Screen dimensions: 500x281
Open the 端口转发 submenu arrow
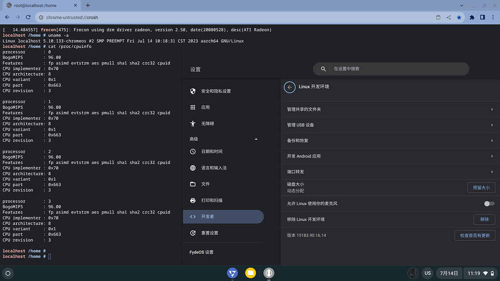pyautogui.click(x=492, y=172)
